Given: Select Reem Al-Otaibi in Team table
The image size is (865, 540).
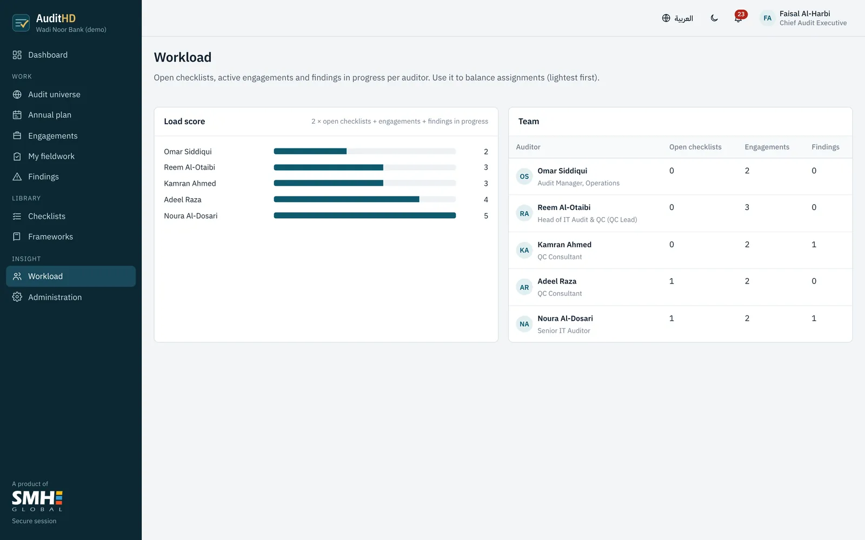Looking at the screenshot, I should pos(680,213).
